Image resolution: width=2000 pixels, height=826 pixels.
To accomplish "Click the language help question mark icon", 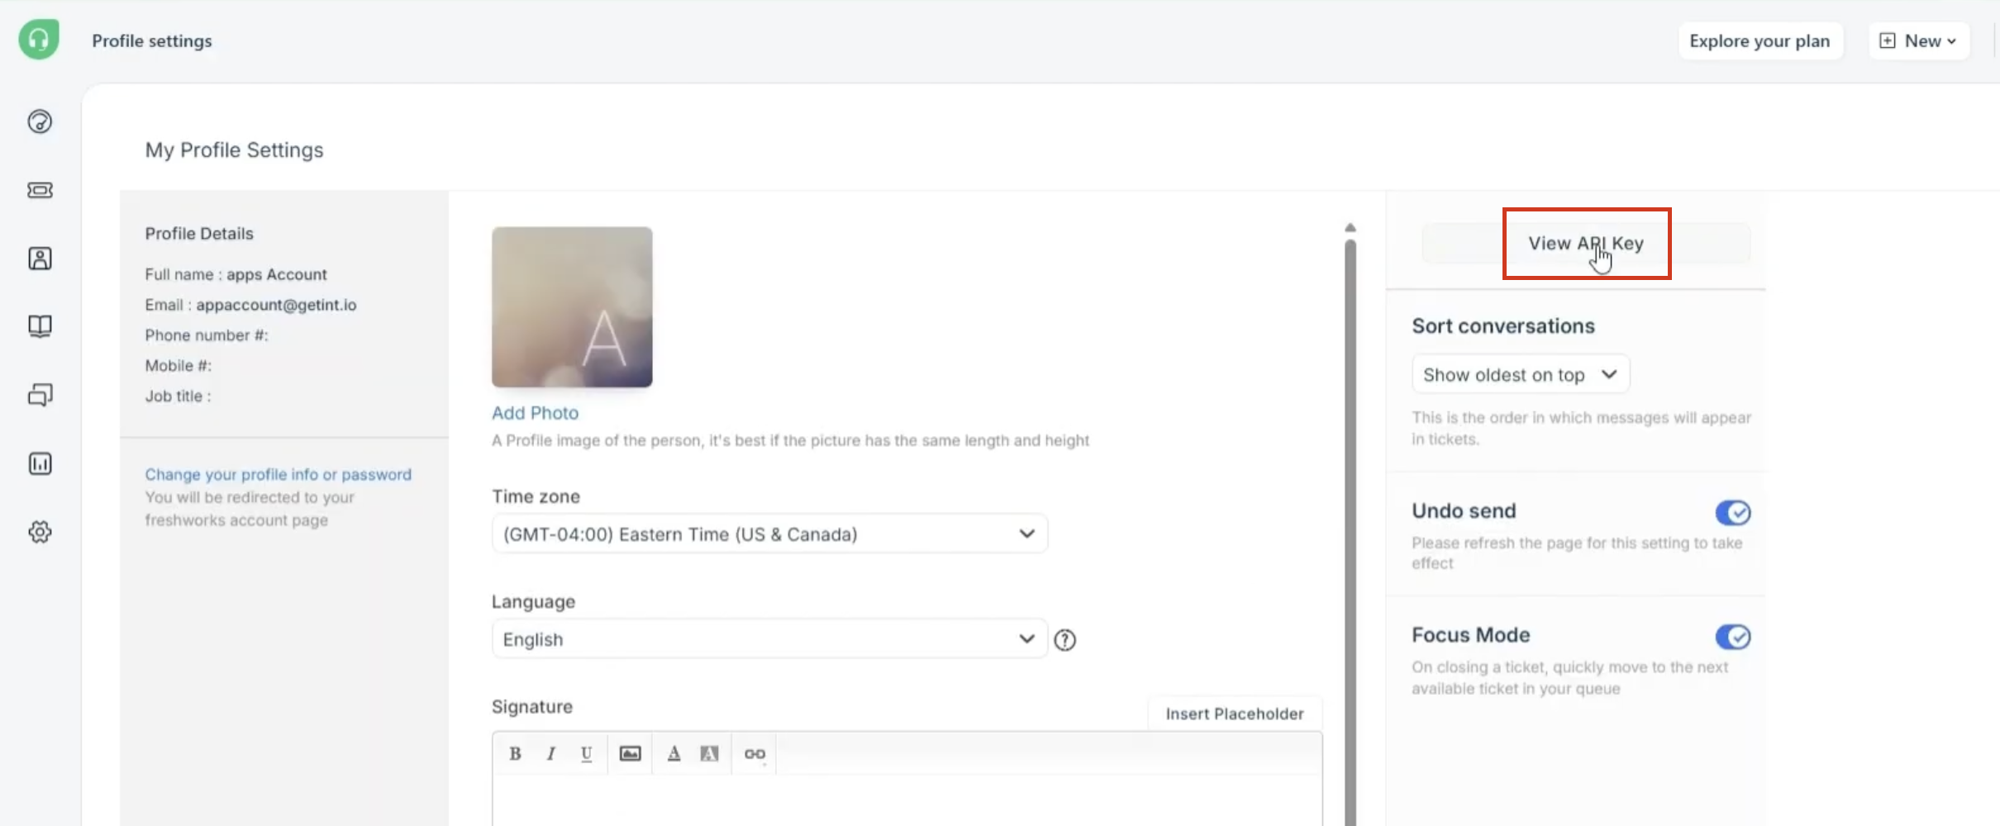I will 1065,640.
